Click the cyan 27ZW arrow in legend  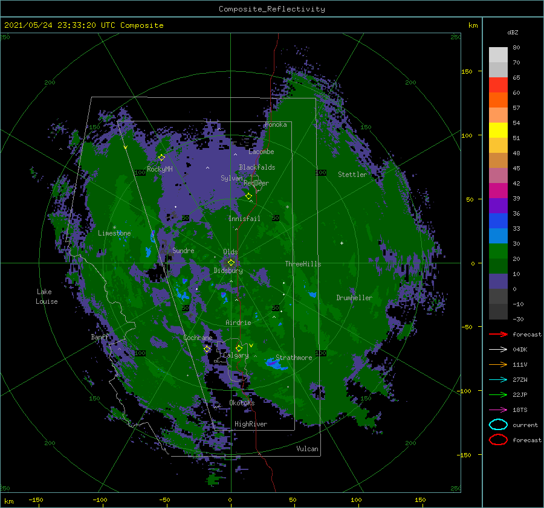click(x=498, y=380)
